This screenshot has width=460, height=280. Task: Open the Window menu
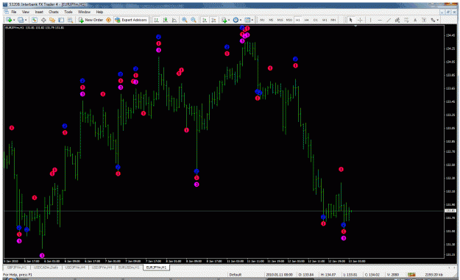point(84,12)
